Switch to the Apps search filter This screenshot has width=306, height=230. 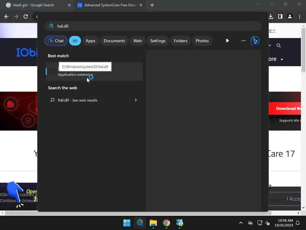point(90,41)
